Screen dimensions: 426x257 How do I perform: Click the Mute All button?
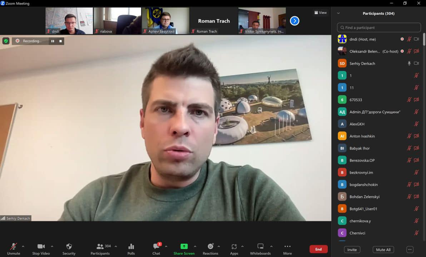pyautogui.click(x=383, y=250)
